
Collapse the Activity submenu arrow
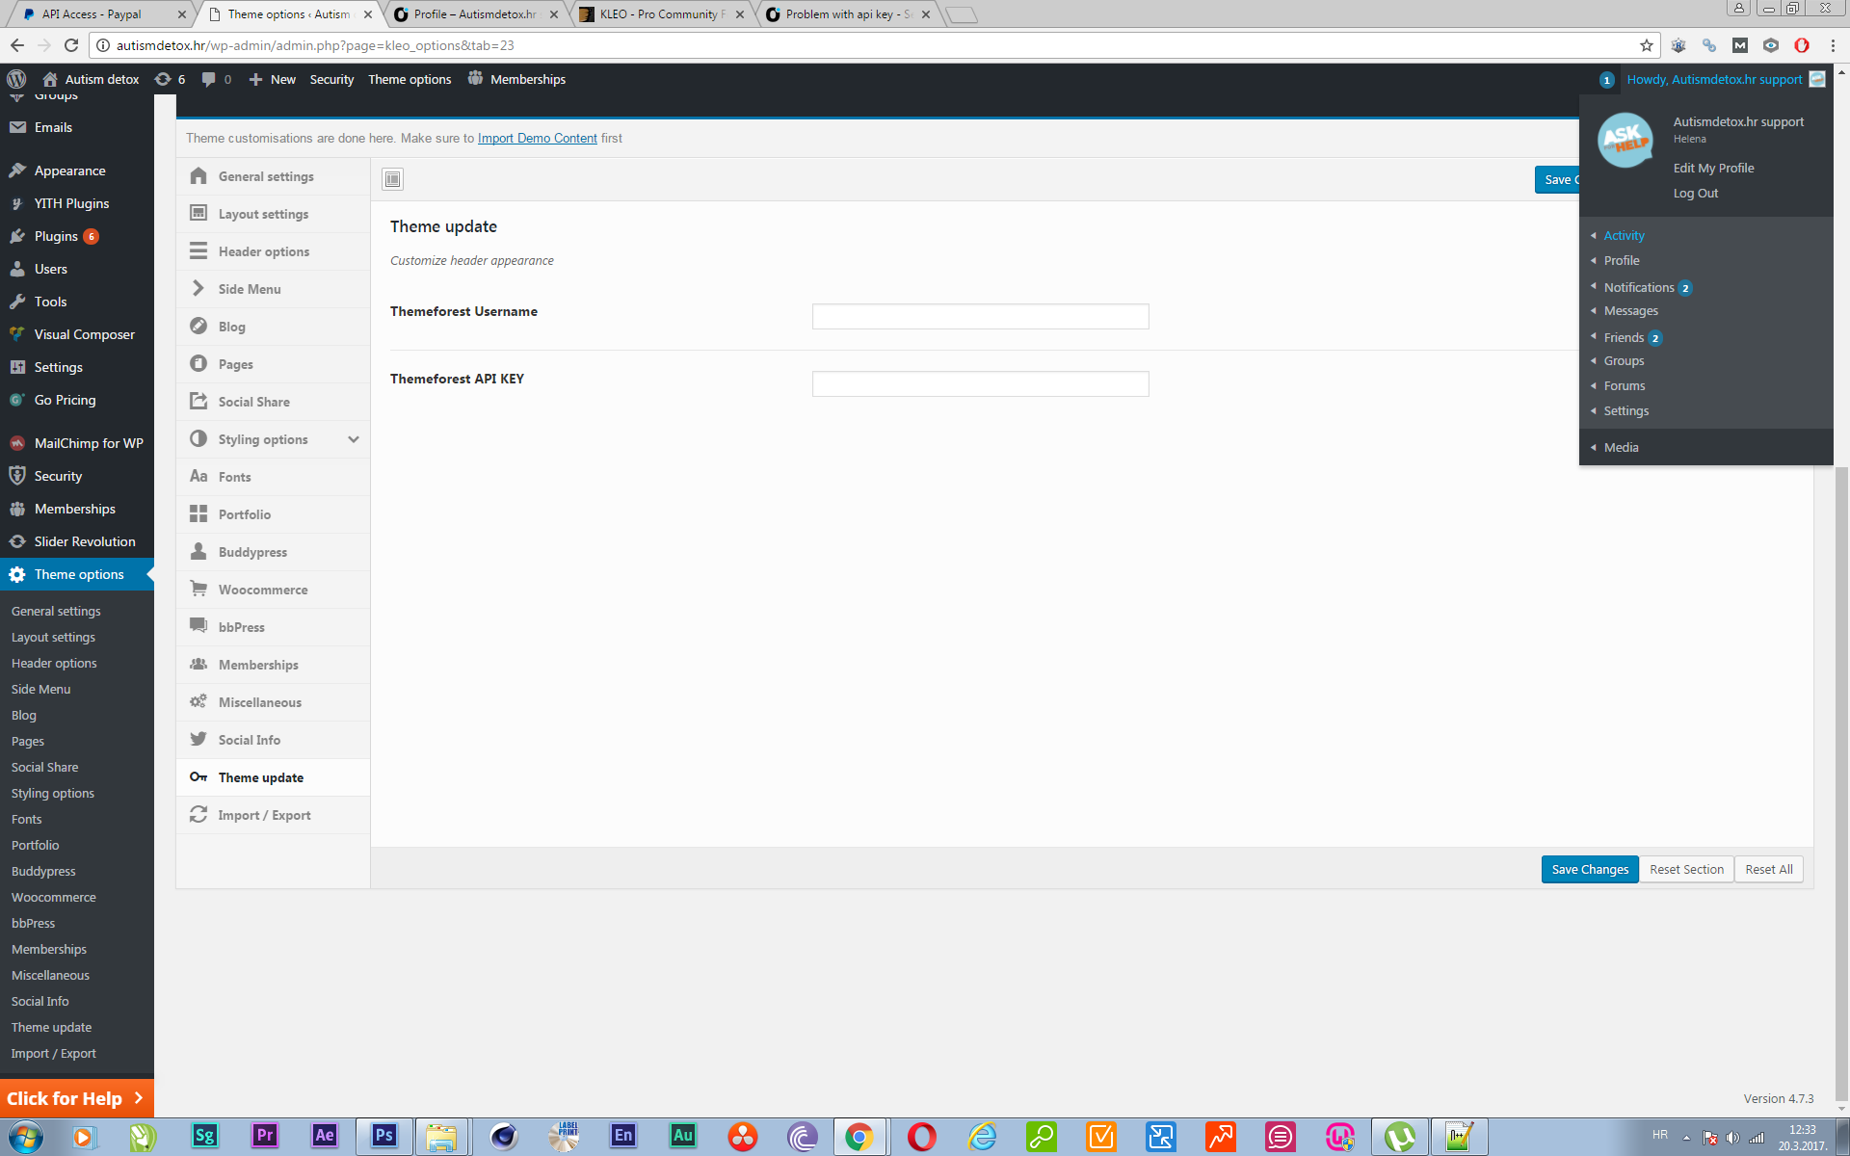tap(1593, 235)
